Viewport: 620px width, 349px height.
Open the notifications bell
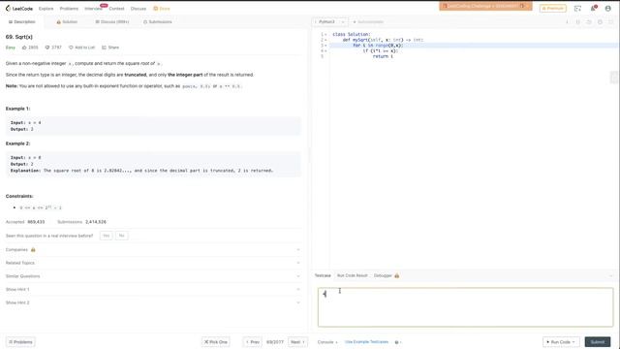(x=593, y=9)
